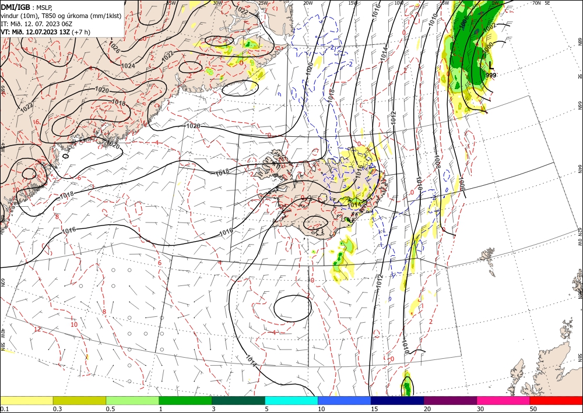Click the 1024 isobar label over Greenland
The image size is (583, 413).
(128, 66)
